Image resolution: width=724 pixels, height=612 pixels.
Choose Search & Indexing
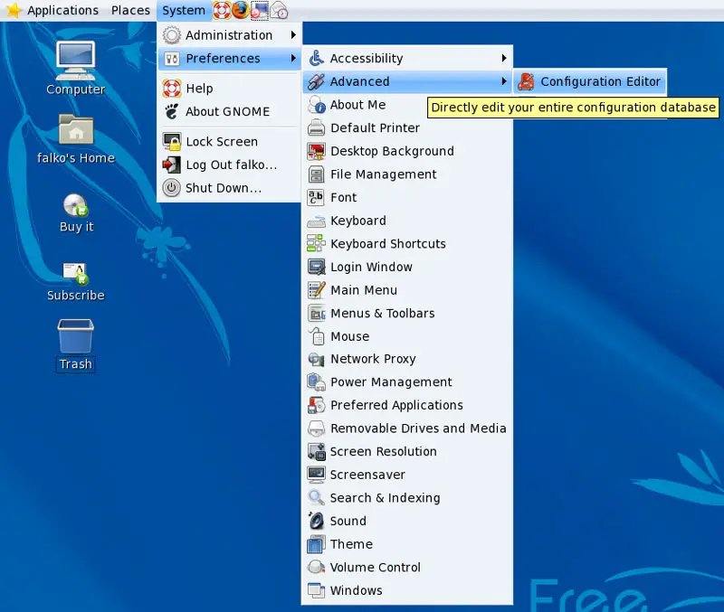point(407,498)
